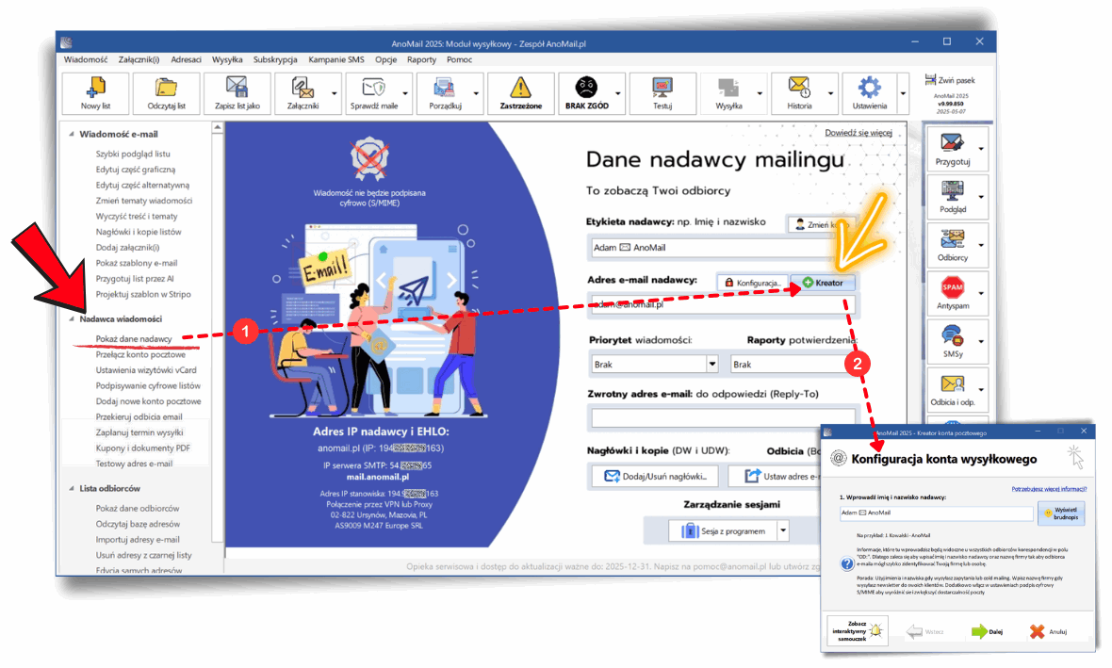Start the Wysyłka sending tool in toolbar
This screenshot has width=1112, height=668.
click(728, 93)
